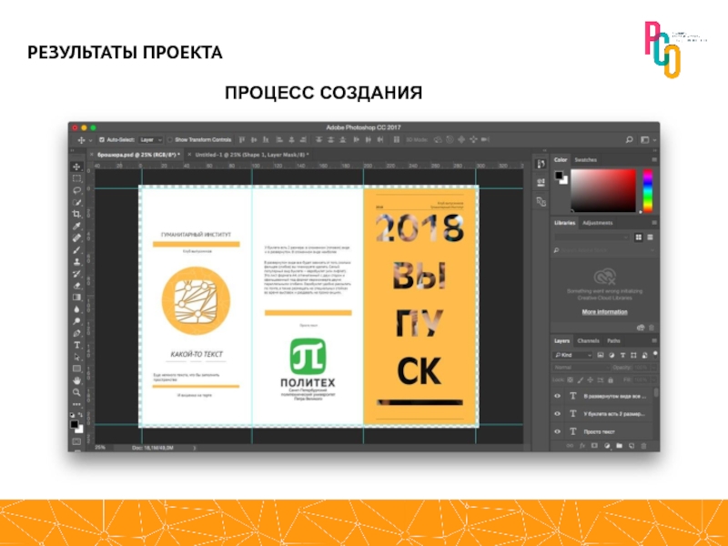728x546 pixels.
Task: Switch to the Swatches tab
Action: click(x=585, y=159)
